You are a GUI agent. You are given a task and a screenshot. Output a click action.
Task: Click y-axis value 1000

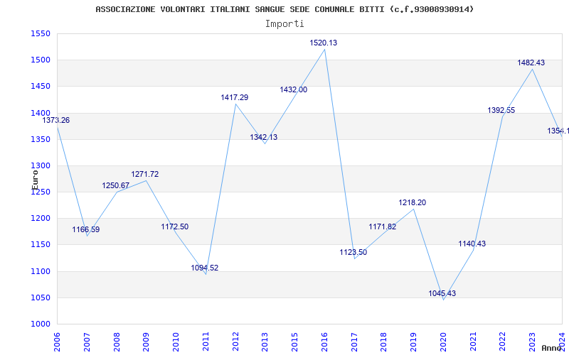41,324
